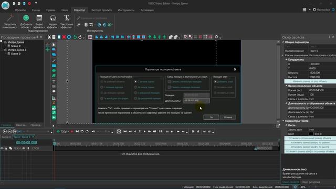Click the Длительность input field in dialog
This screenshot has height=189, width=336.
(196, 100)
